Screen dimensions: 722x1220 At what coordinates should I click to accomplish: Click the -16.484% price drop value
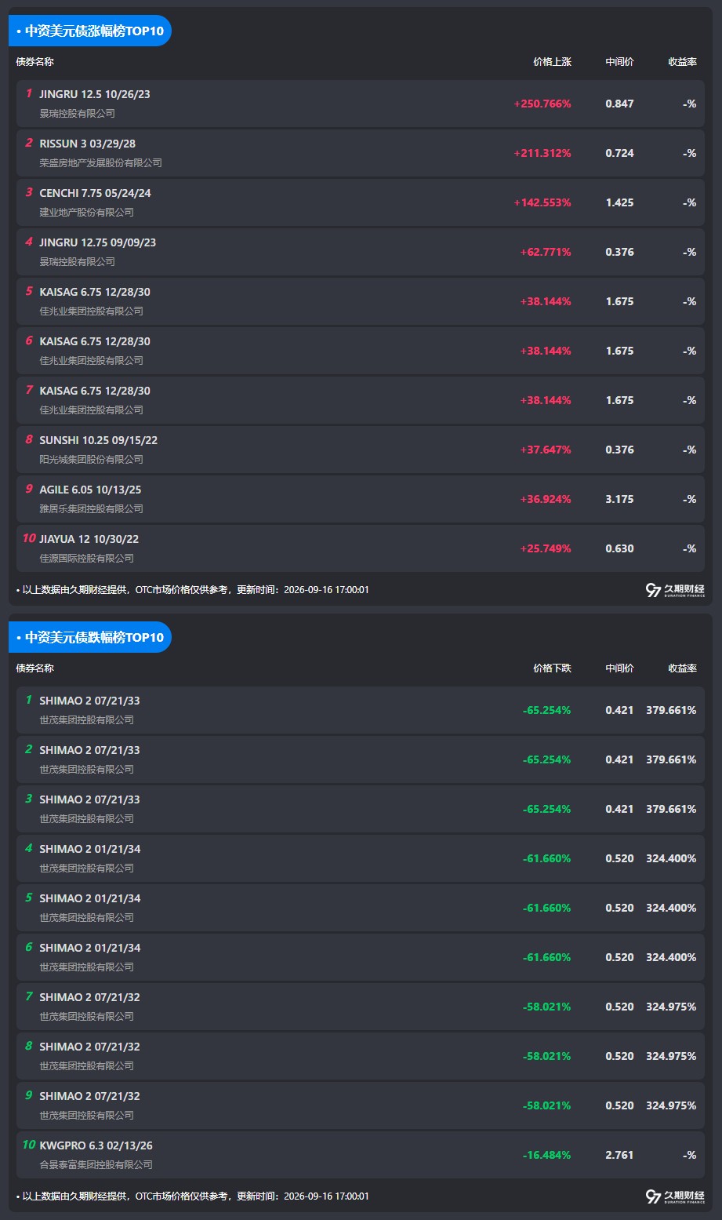click(547, 1155)
